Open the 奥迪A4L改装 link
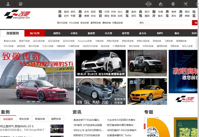199x137 pixels. [x=9, y=41]
